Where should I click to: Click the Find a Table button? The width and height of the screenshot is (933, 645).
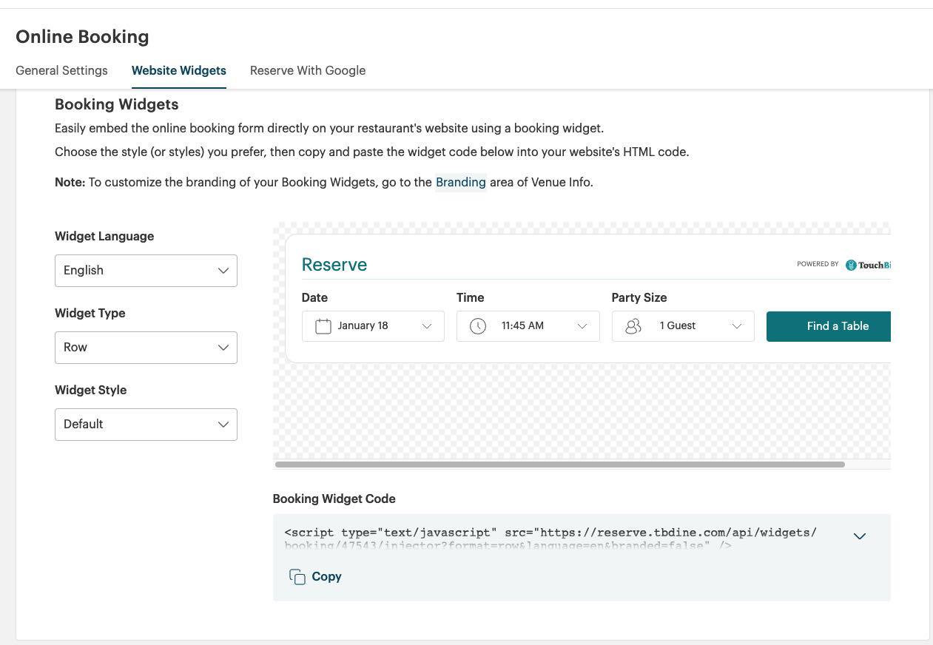coord(838,325)
